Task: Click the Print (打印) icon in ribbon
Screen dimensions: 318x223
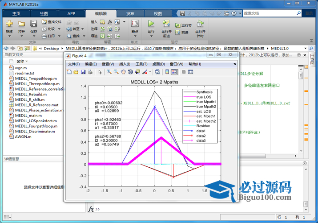Action: tap(44, 36)
